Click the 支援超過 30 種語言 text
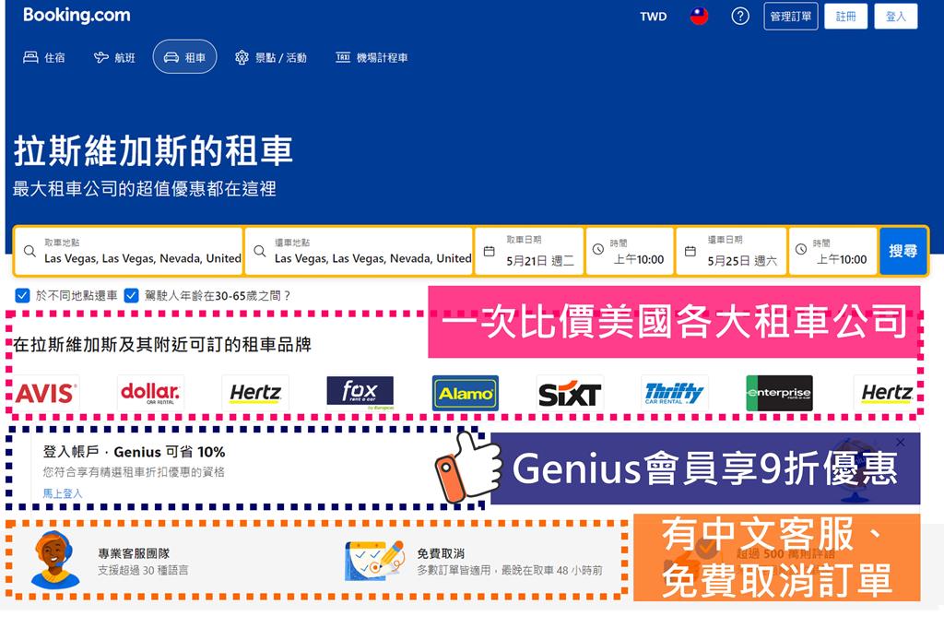The height and width of the screenshot is (628, 944). (x=143, y=570)
